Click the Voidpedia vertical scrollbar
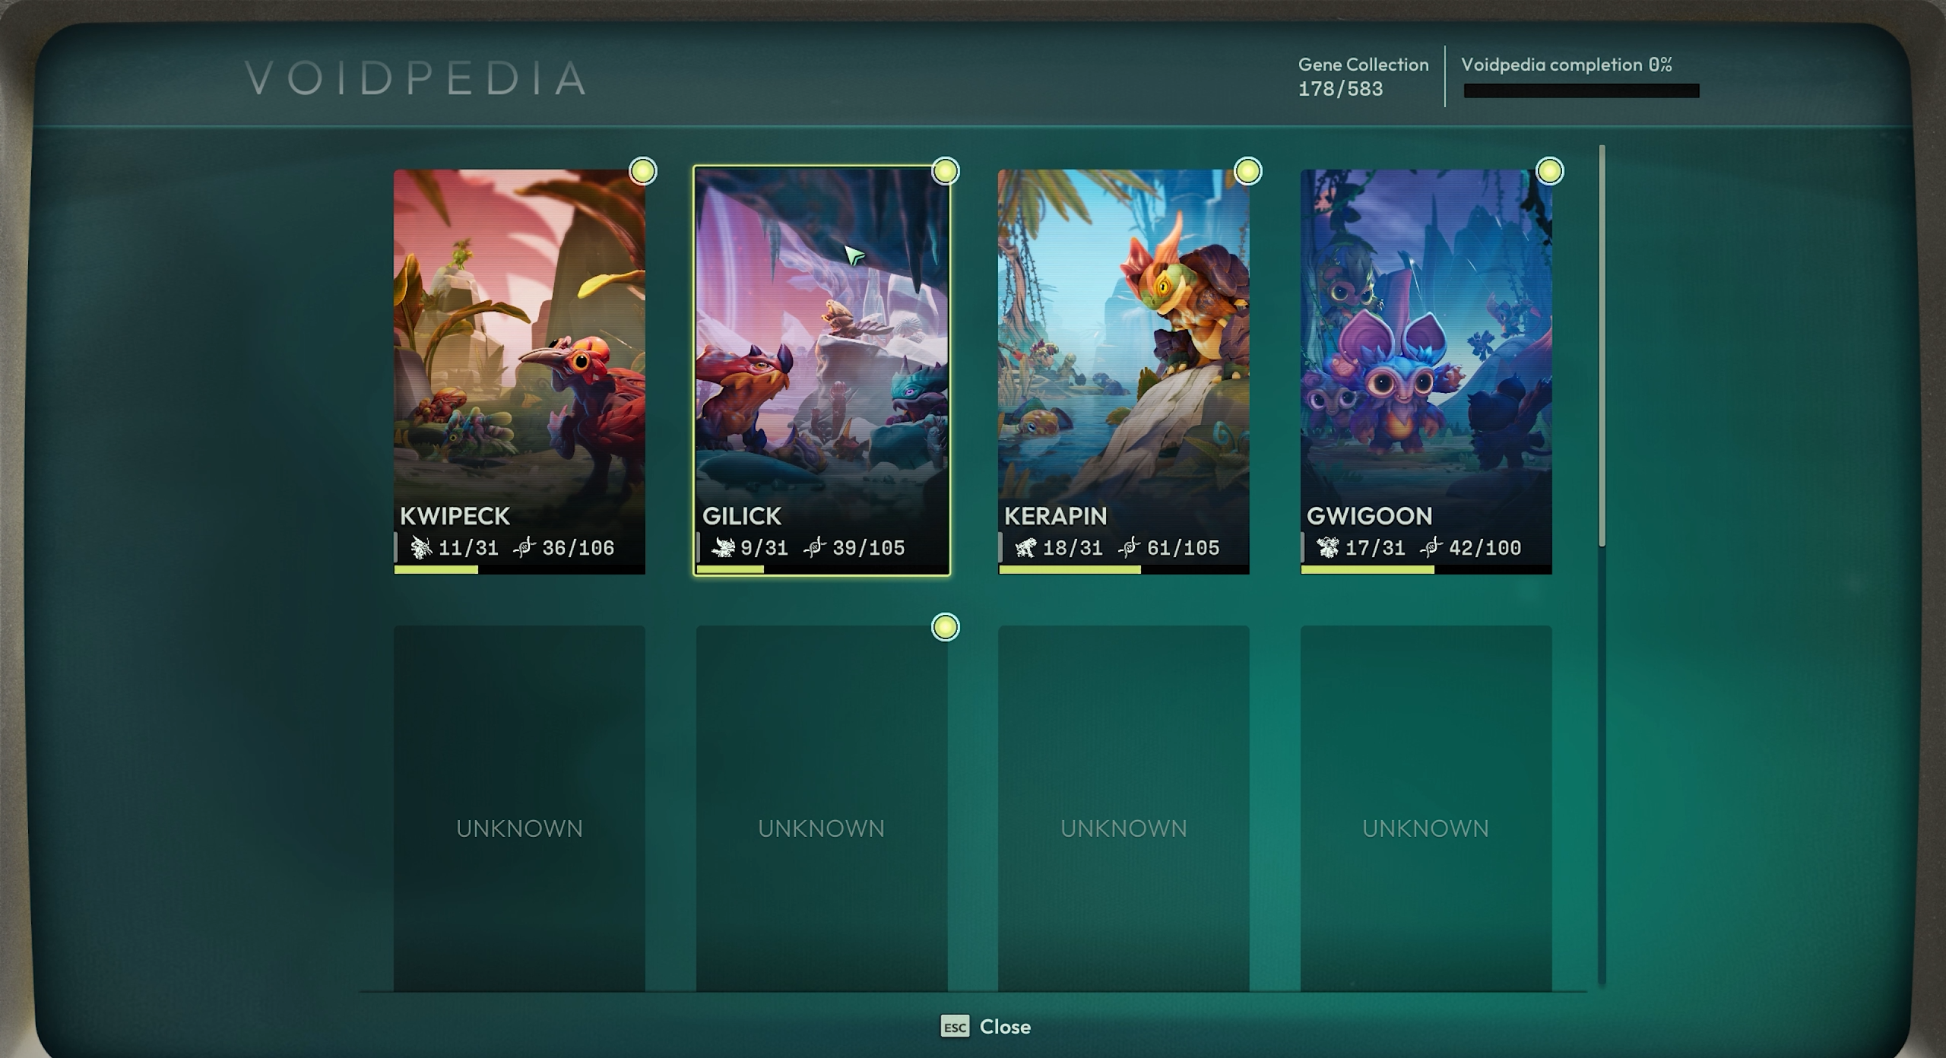 tap(1602, 346)
